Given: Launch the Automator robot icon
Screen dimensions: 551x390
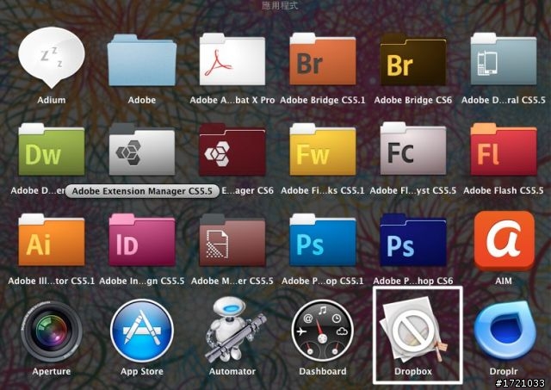Looking at the screenshot, I should click(234, 330).
